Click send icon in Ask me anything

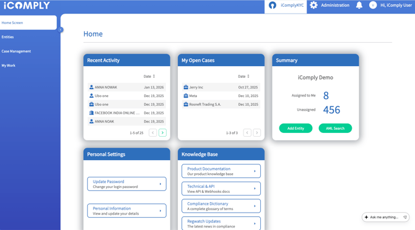point(405,217)
